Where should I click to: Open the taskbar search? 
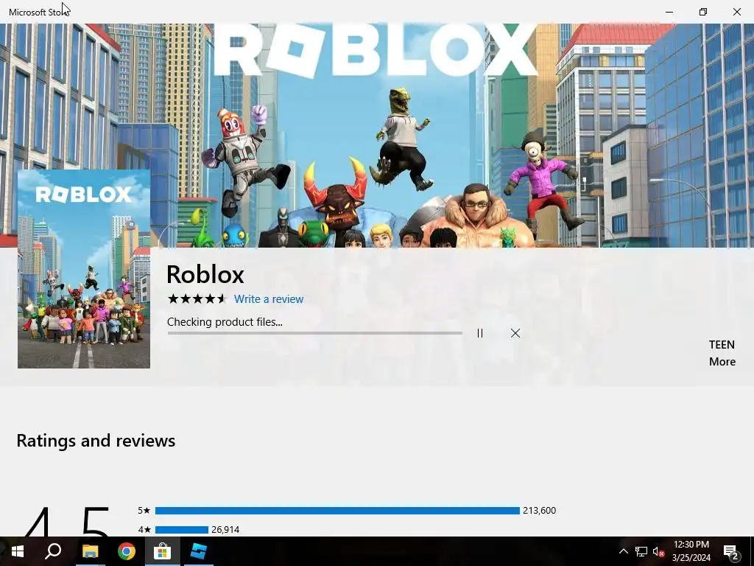click(53, 551)
